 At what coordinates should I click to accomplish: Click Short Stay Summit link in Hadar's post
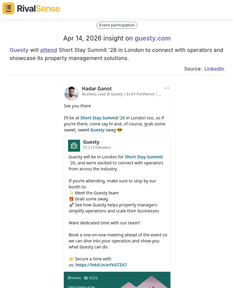[99, 118]
